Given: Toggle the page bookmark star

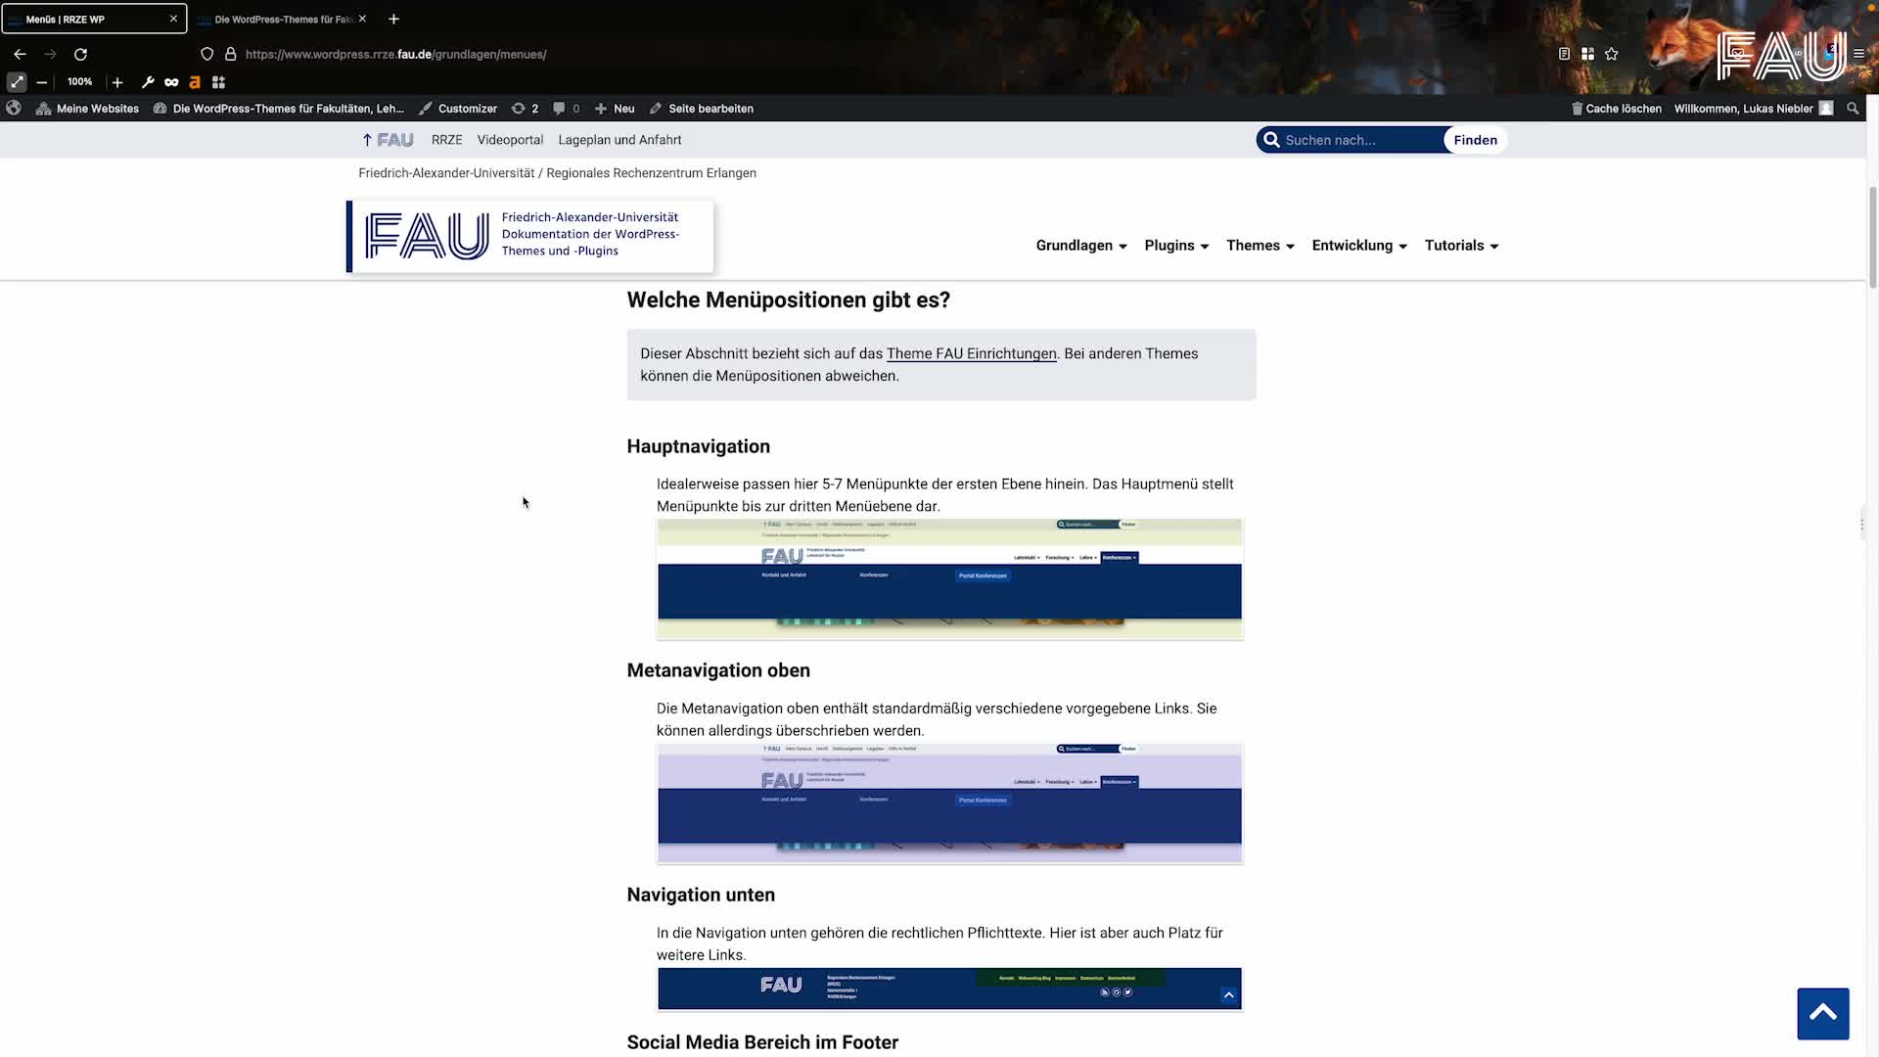Looking at the screenshot, I should click(x=1611, y=54).
